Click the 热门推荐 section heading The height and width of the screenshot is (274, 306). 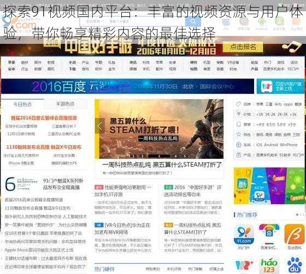tap(246, 215)
